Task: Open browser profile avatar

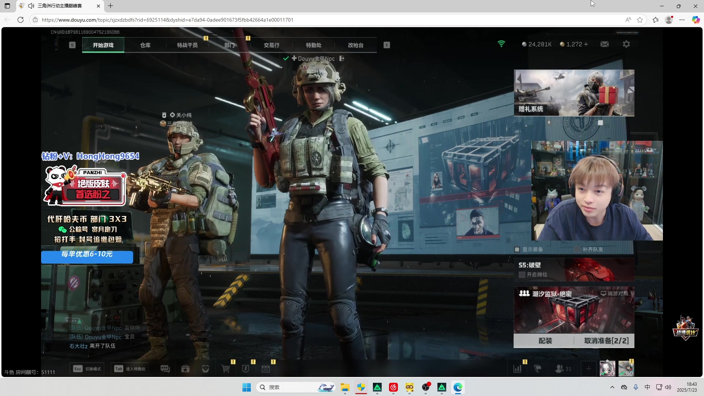Action: pos(669,20)
